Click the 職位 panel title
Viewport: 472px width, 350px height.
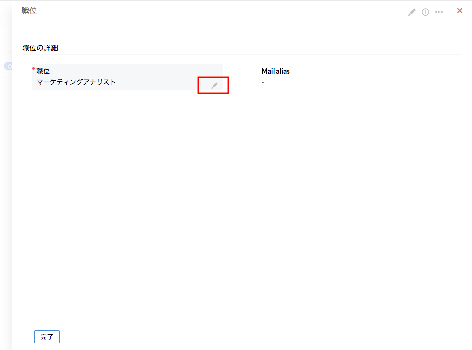(x=29, y=11)
